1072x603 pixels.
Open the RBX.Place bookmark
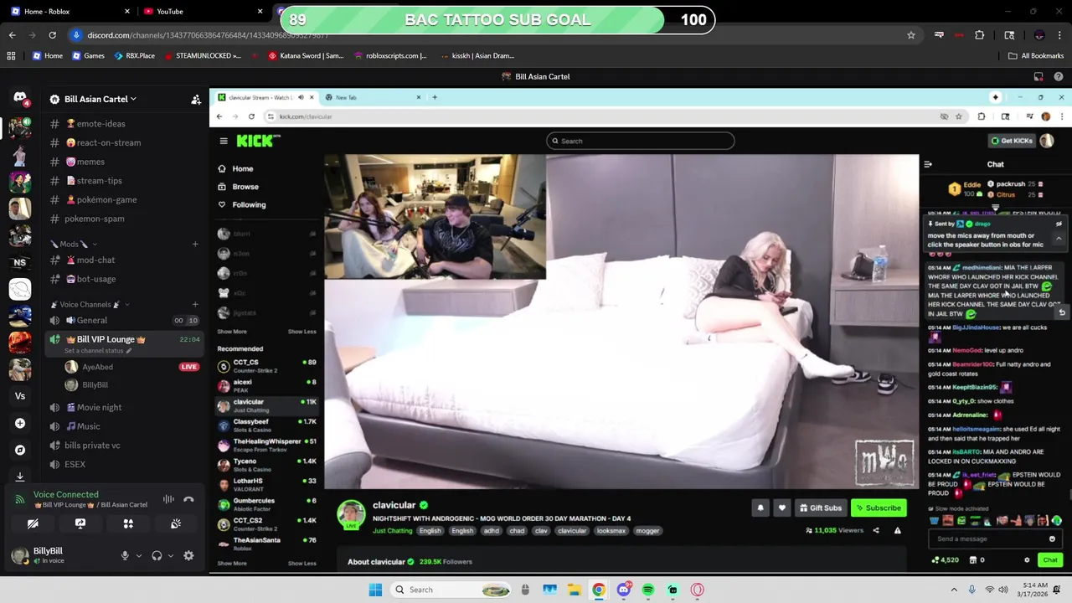pos(135,55)
